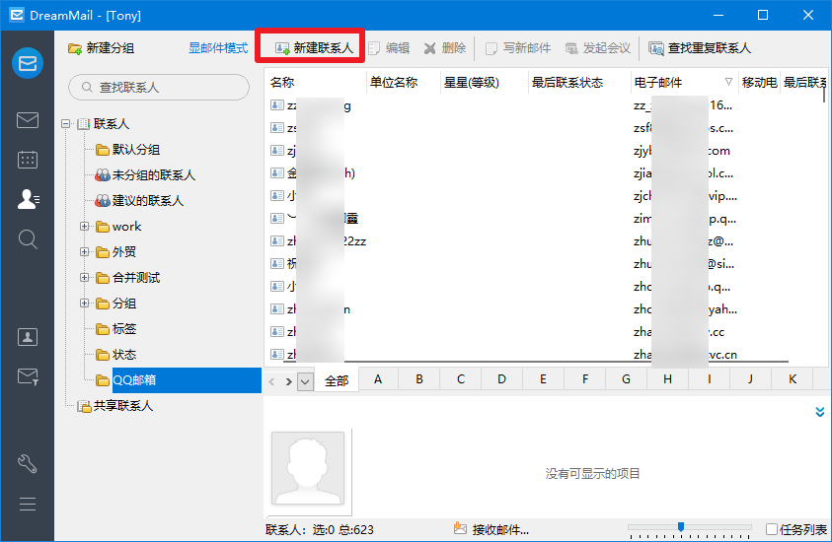Expand the work group node

[x=84, y=227]
